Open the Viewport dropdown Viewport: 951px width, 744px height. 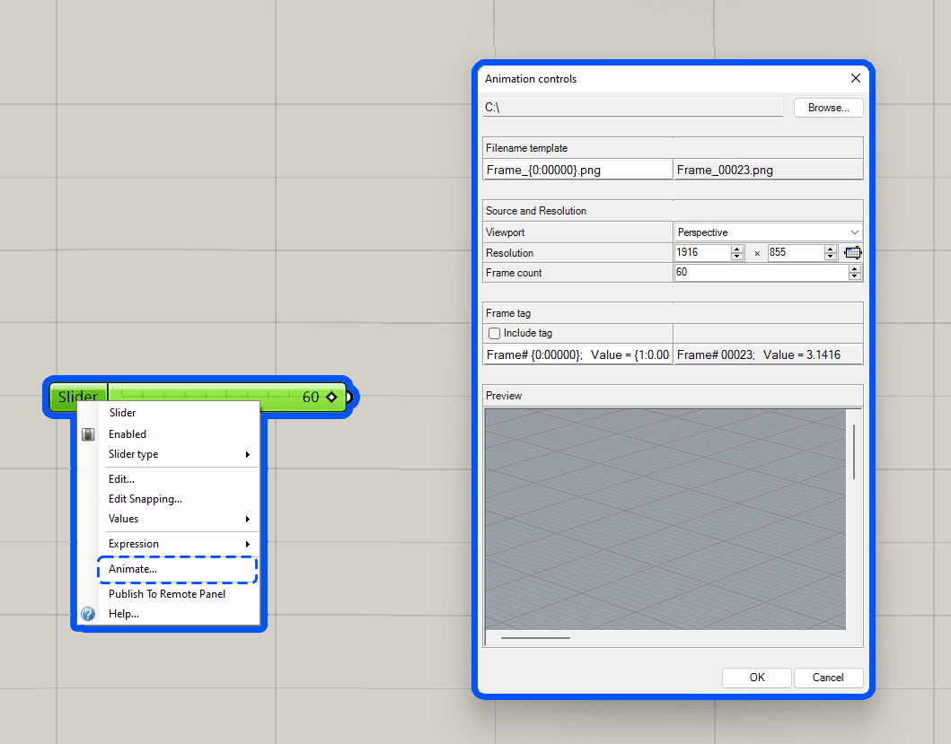(767, 232)
